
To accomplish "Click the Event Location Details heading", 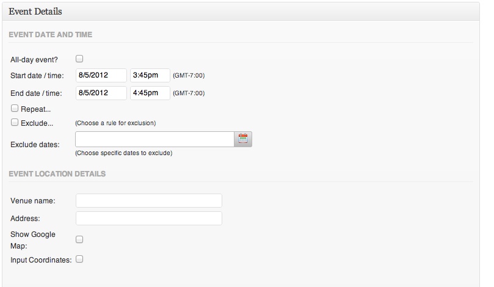I will coord(57,174).
